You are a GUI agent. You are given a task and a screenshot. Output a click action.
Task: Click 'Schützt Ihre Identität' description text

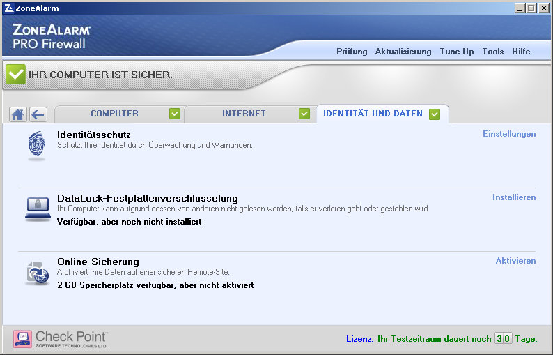click(155, 145)
